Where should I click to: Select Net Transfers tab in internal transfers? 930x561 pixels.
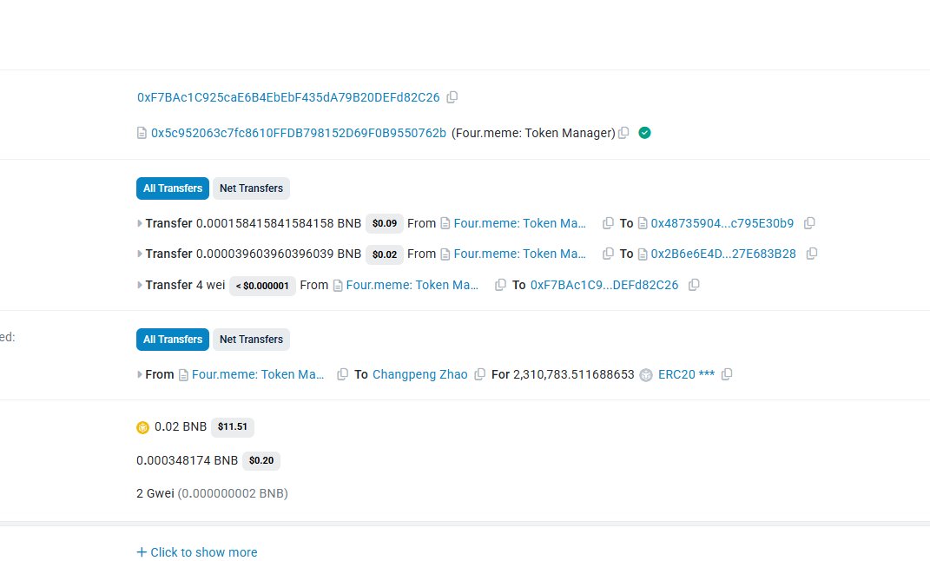pyautogui.click(x=252, y=188)
